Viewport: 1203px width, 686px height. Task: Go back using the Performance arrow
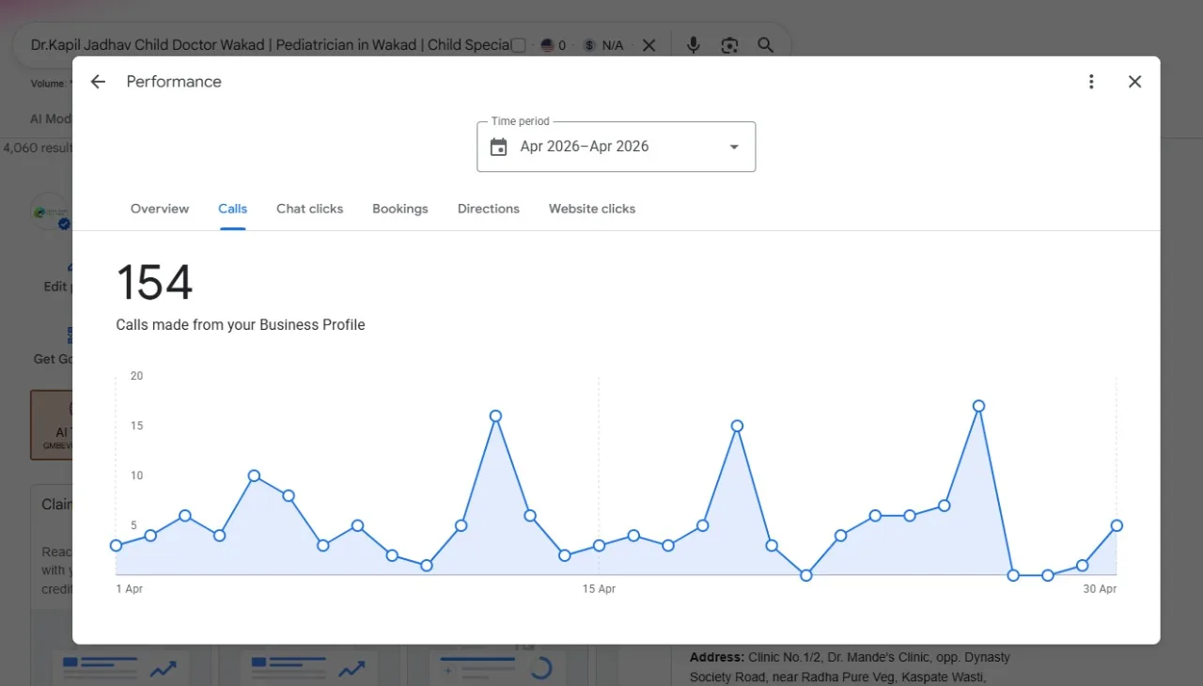[98, 82]
